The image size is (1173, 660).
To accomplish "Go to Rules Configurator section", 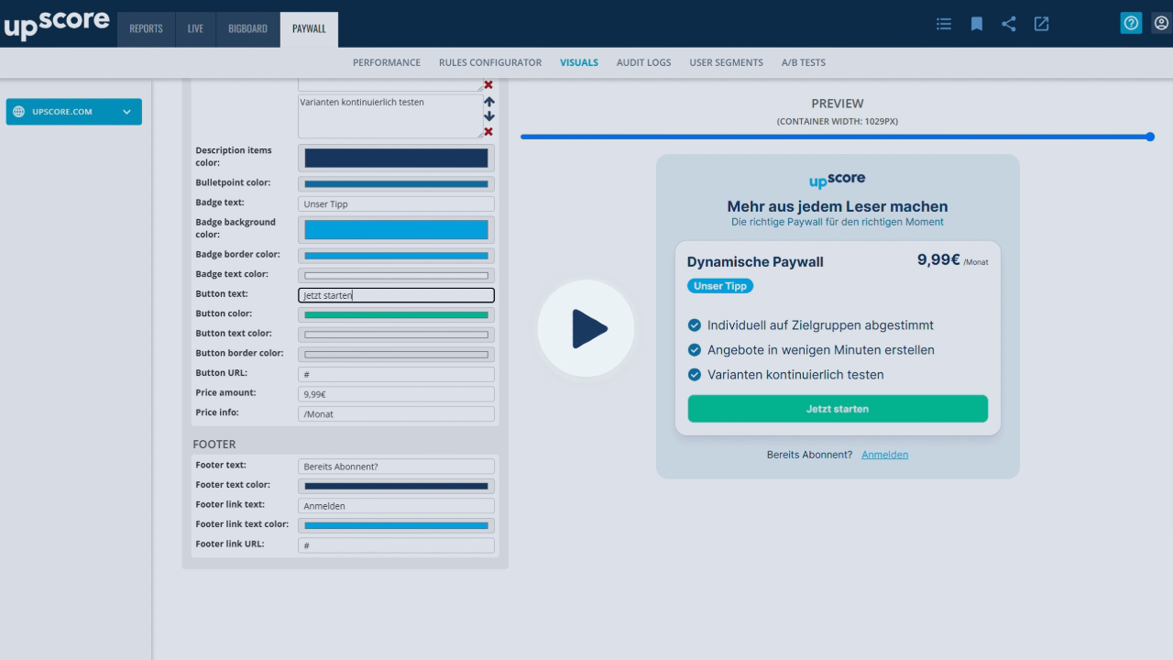I will tap(490, 62).
